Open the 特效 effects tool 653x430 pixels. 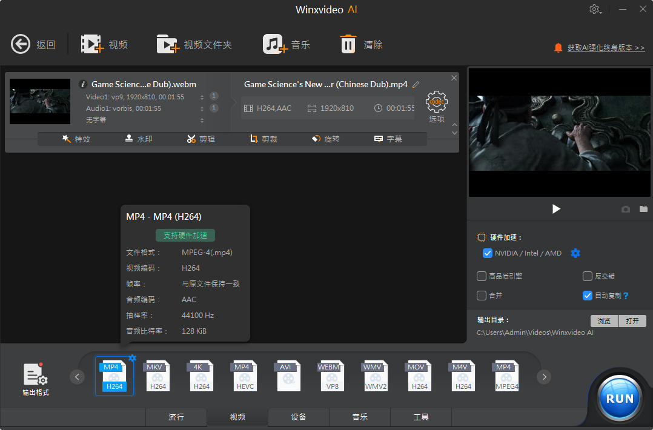76,139
